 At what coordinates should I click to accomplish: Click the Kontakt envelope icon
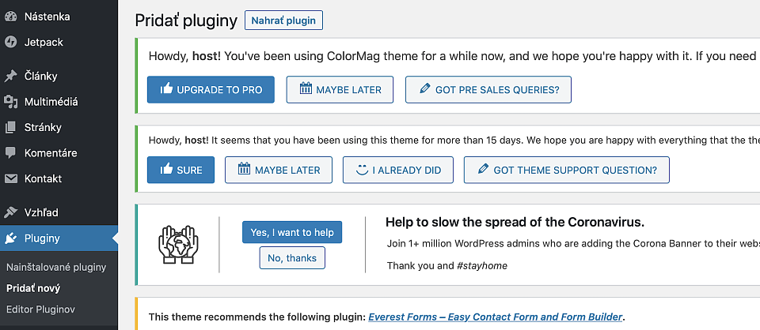10,178
